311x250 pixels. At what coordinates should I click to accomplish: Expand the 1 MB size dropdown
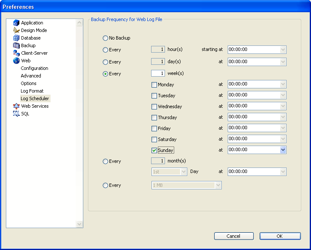click(x=218, y=185)
